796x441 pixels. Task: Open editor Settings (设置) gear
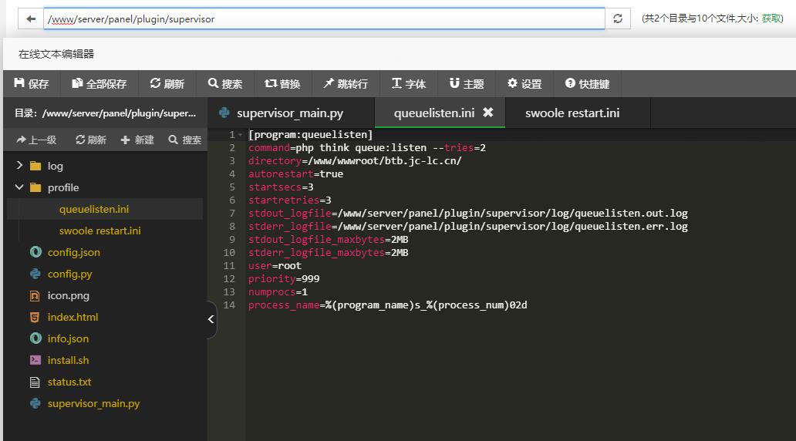coord(524,84)
